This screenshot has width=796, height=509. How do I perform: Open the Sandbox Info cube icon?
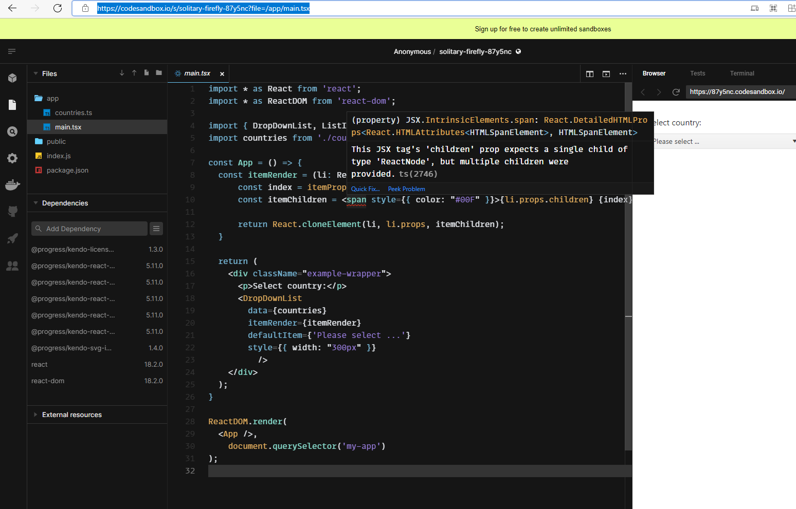click(x=12, y=78)
